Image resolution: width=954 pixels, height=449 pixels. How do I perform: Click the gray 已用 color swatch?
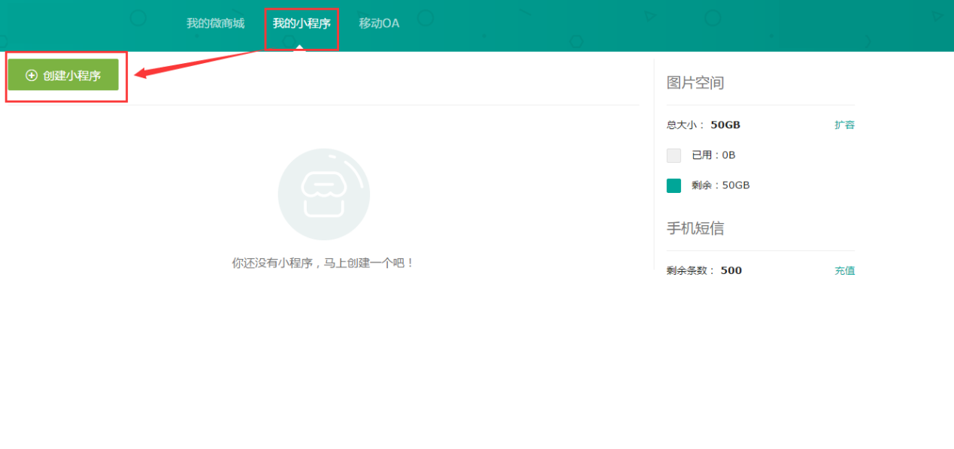coord(674,155)
